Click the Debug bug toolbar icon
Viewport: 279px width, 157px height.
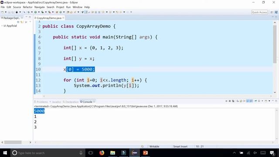pos(28,12)
